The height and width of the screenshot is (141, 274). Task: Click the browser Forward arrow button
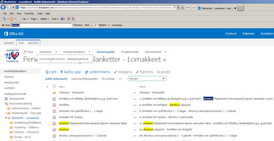[9, 7]
